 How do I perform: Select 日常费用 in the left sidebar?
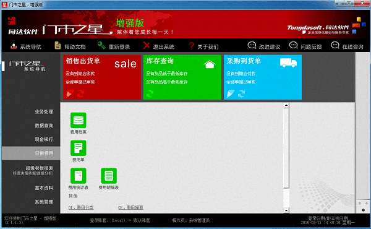tap(31, 153)
